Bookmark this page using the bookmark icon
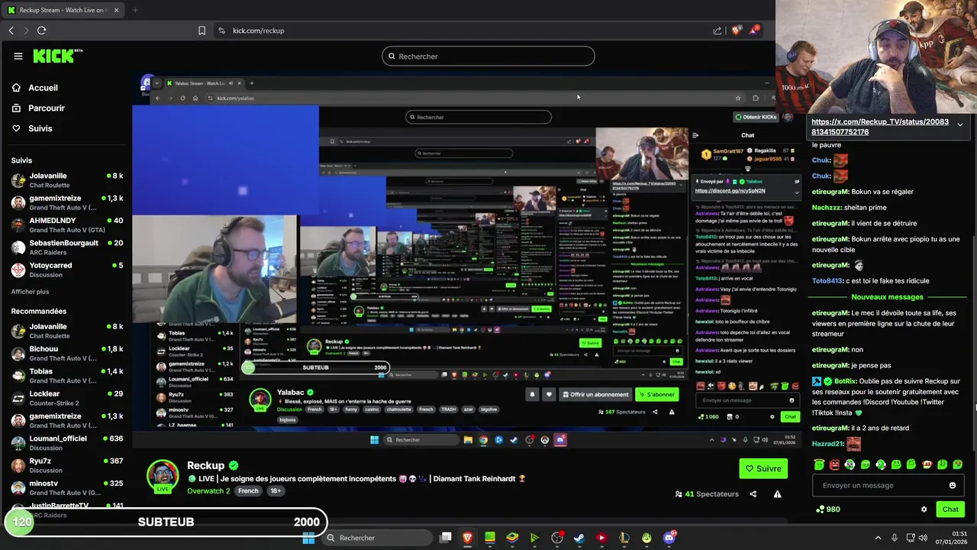The image size is (977, 550). click(x=202, y=31)
